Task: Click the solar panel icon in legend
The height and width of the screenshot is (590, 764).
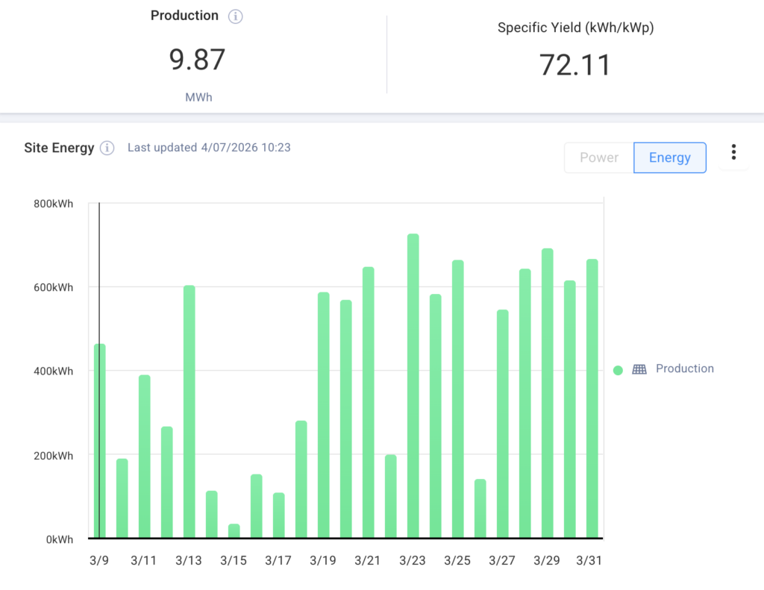Action: point(639,369)
